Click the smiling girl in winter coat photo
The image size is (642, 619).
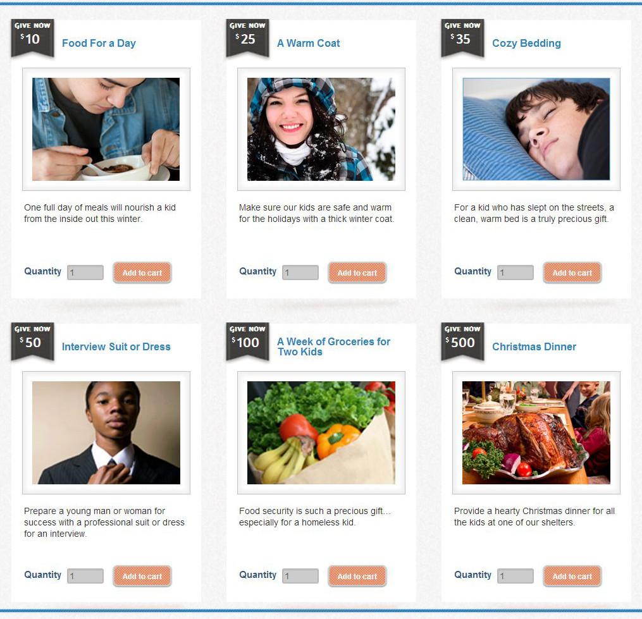pyautogui.click(x=321, y=130)
